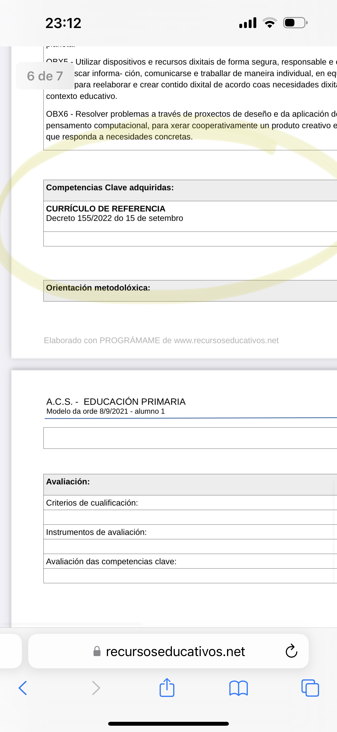Tap the home indicator bar at the bottom
This screenshot has width=337, height=732.
168,724
